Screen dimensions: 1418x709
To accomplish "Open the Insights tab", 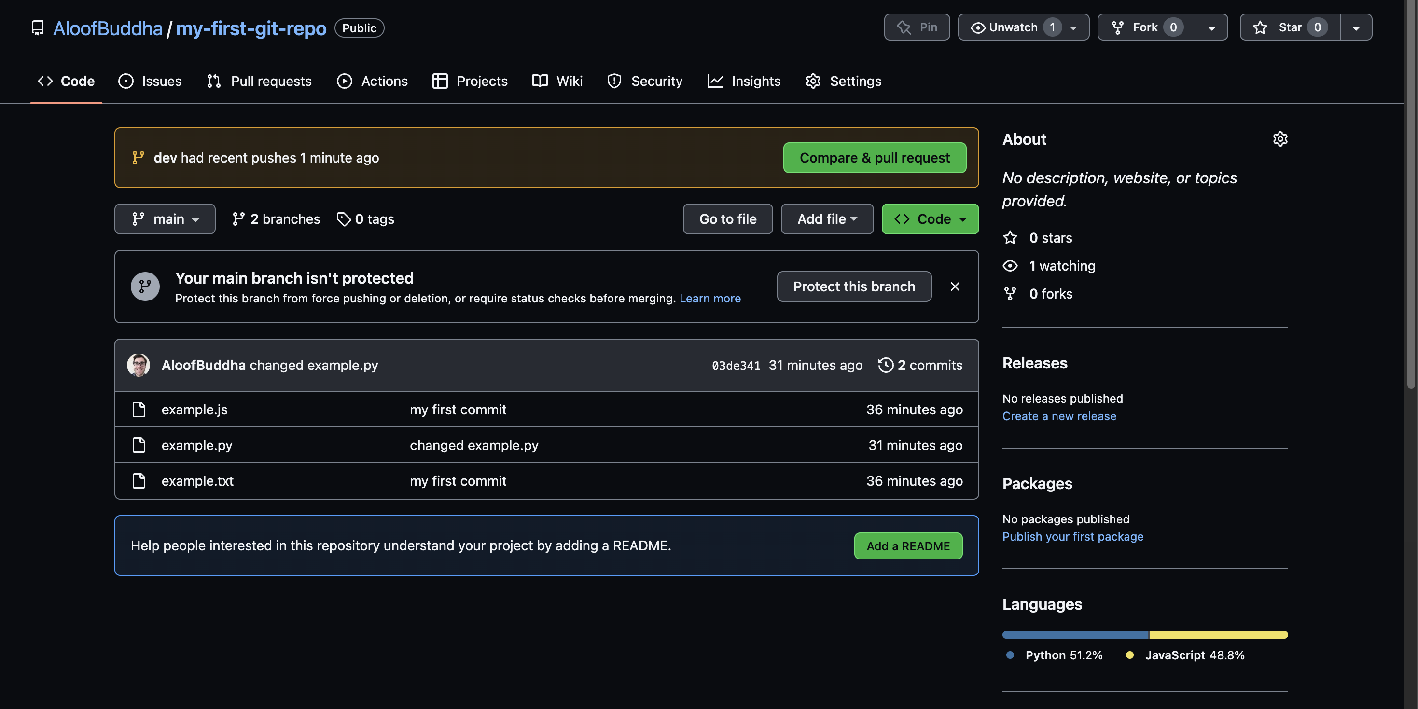I will 744,82.
